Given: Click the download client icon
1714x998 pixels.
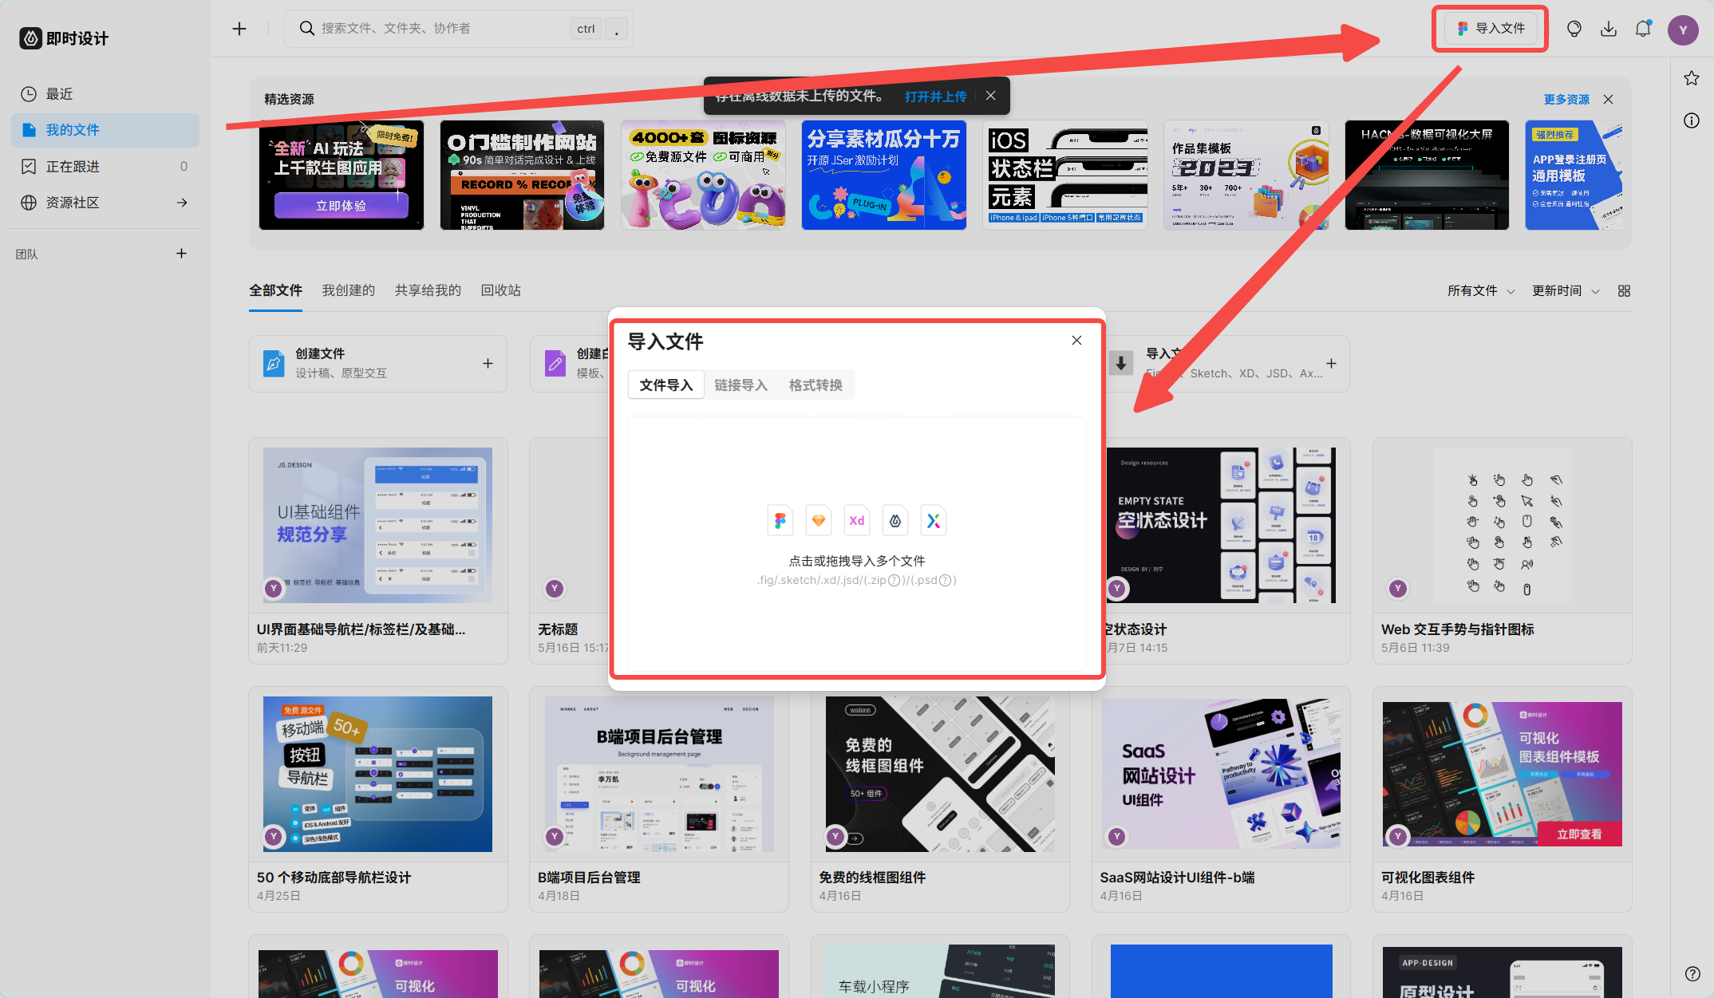Looking at the screenshot, I should (x=1609, y=29).
